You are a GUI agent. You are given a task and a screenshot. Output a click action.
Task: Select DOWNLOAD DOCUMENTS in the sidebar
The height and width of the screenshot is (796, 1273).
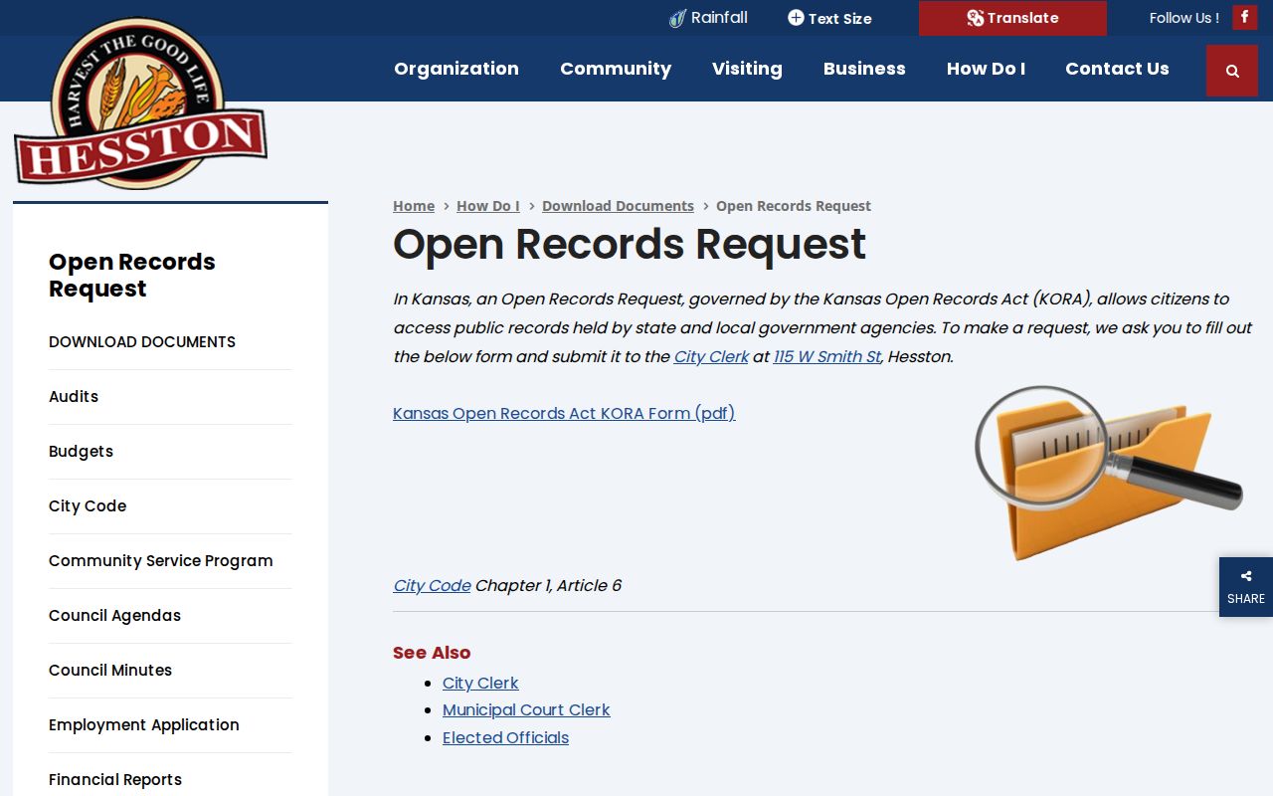tap(142, 341)
